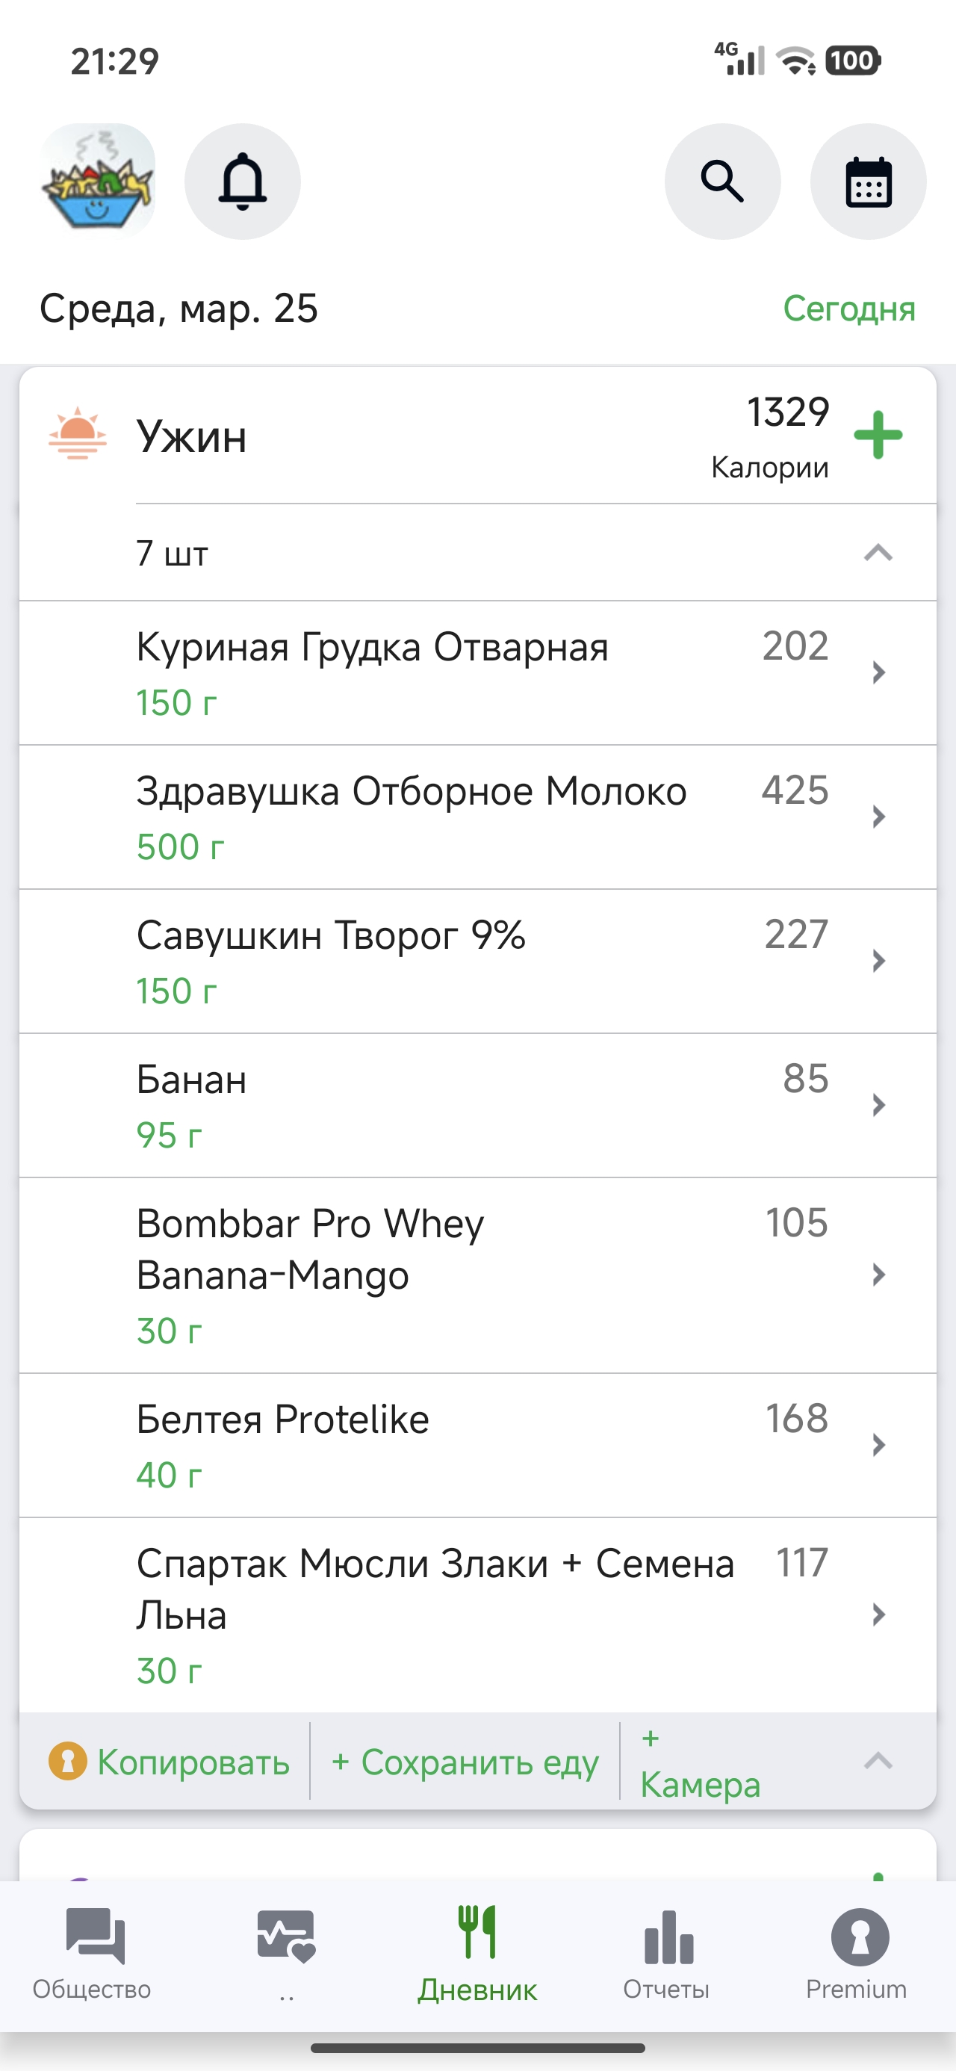Jump to Сегодня date
956x2071 pixels.
pyautogui.click(x=849, y=309)
